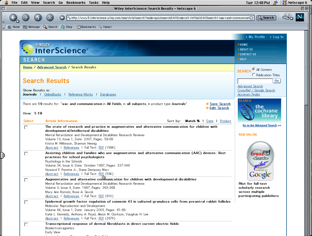This screenshot has height=236, width=312.
Task: Check the box for 'The state of research' article
Action: coord(26,127)
